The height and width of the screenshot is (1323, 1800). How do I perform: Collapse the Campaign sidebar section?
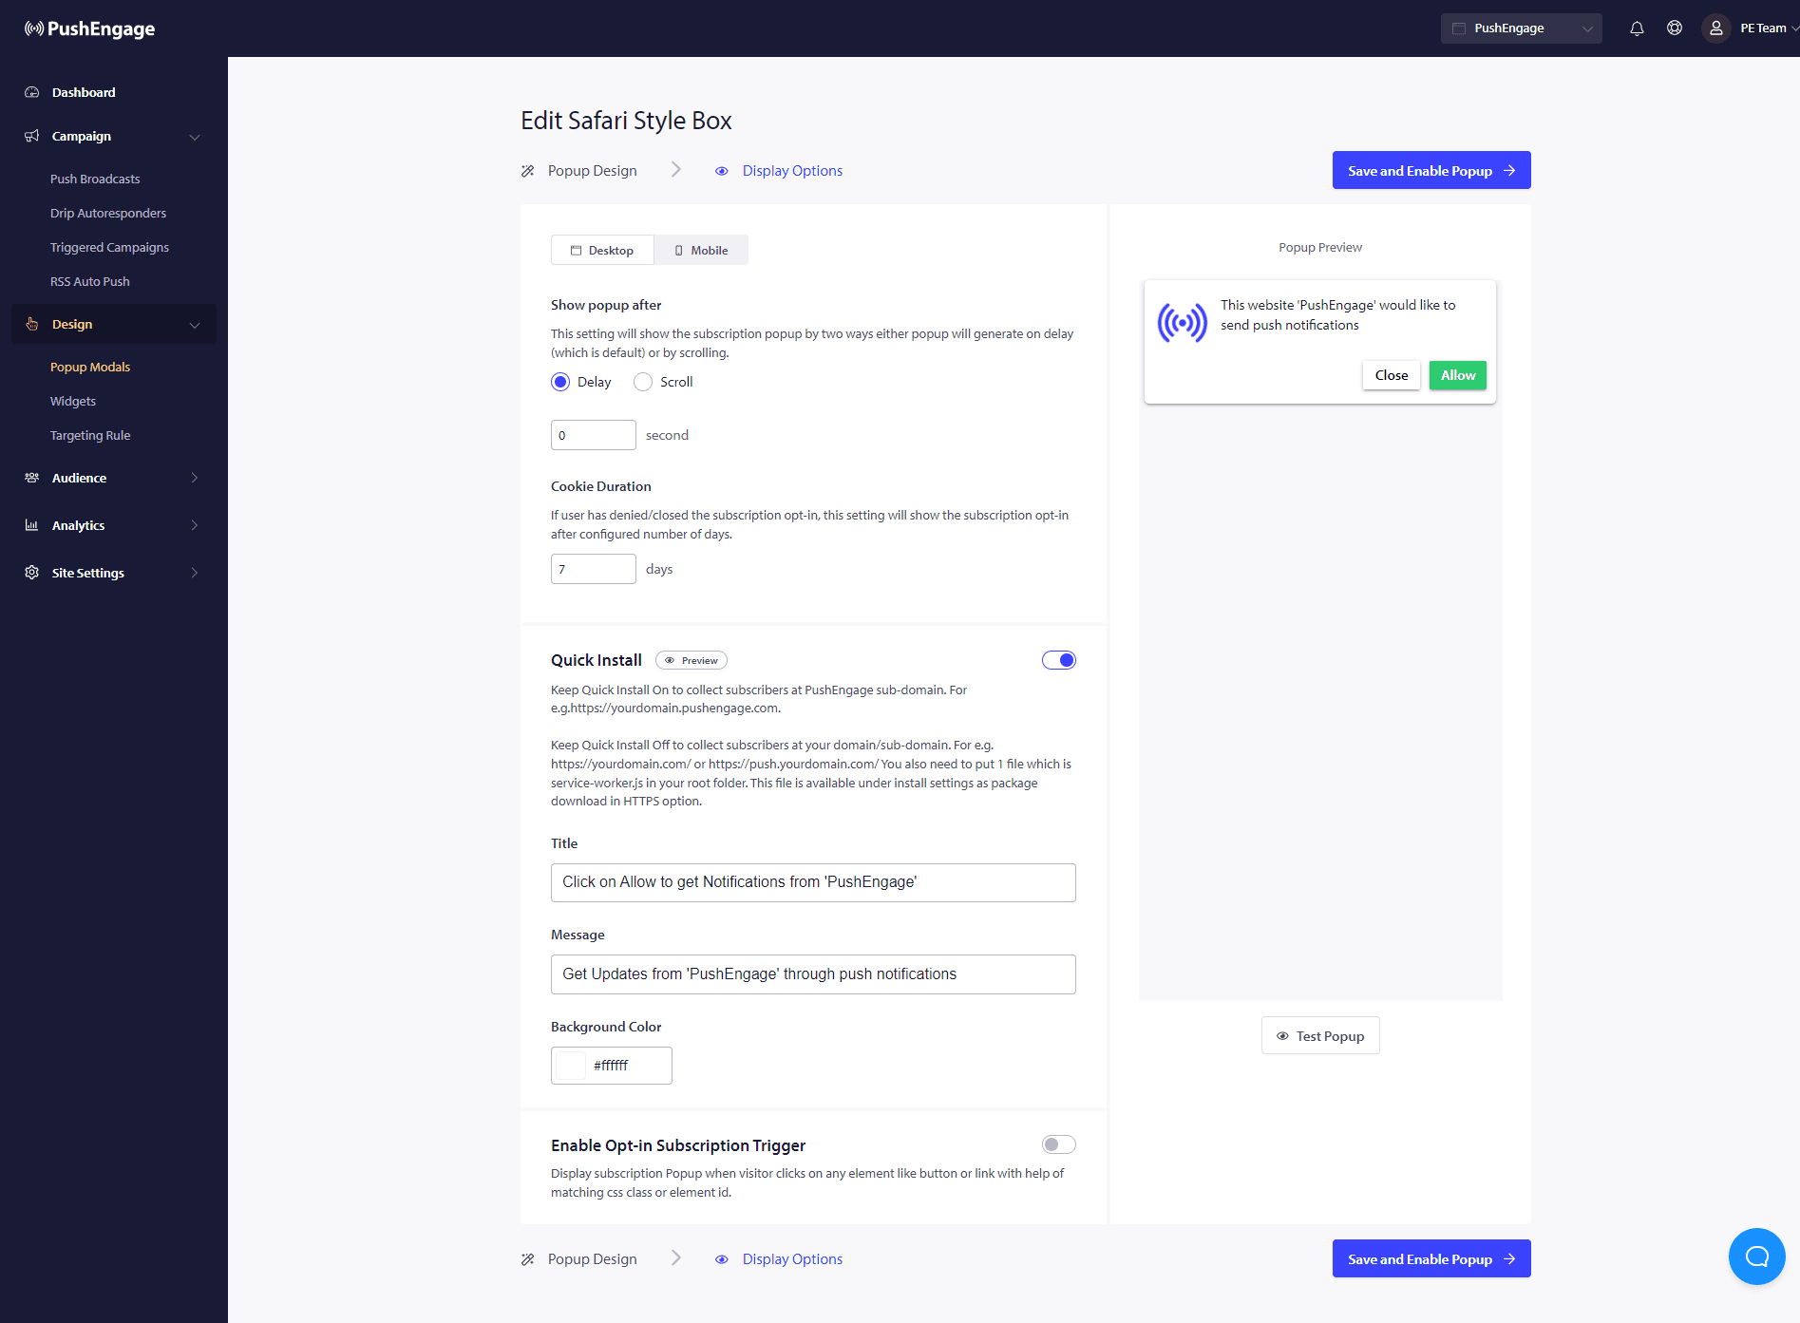(194, 137)
